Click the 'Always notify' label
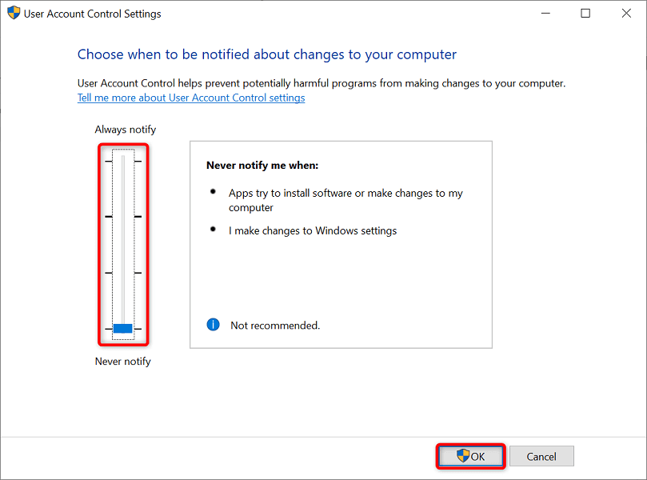Screen dimensions: 647x480 coord(126,130)
